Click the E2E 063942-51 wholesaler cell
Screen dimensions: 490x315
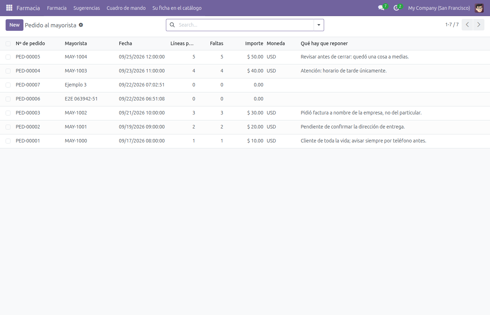[81, 99]
